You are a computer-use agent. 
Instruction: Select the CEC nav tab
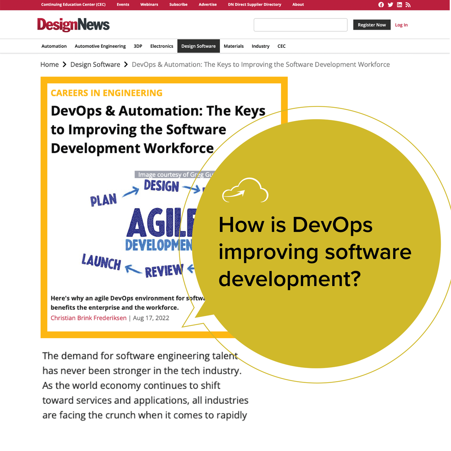[x=281, y=46]
